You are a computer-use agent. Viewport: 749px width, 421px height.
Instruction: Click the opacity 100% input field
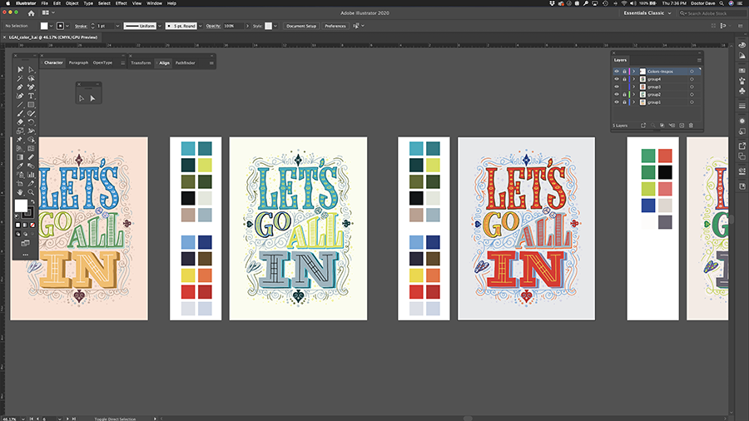[x=233, y=26]
